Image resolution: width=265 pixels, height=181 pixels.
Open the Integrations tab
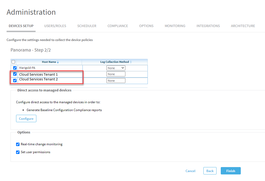(x=208, y=26)
